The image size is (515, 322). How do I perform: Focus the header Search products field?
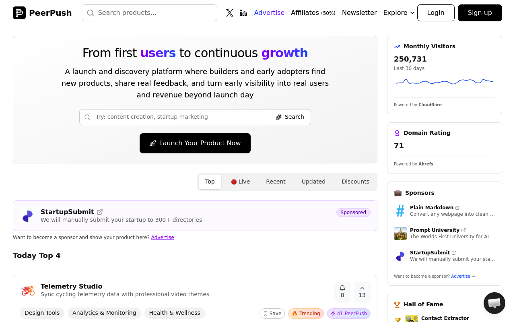[x=149, y=13]
